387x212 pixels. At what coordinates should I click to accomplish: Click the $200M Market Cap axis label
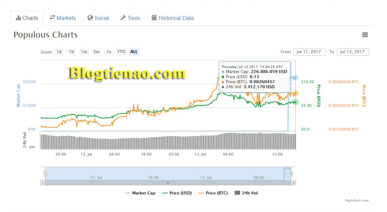pyautogui.click(x=29, y=82)
